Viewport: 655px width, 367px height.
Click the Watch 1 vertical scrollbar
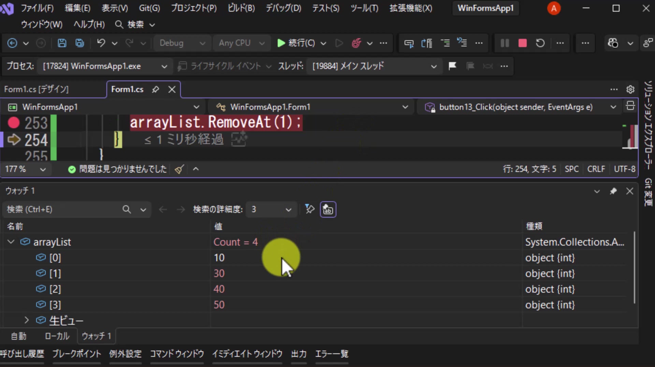click(634, 267)
